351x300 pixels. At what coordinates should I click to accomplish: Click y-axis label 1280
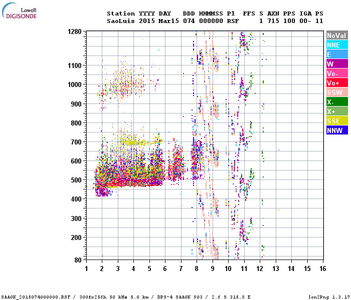click(75, 31)
